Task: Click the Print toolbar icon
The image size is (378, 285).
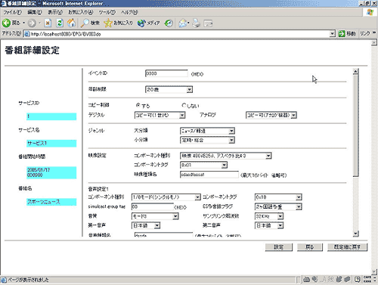Action: [x=197, y=23]
